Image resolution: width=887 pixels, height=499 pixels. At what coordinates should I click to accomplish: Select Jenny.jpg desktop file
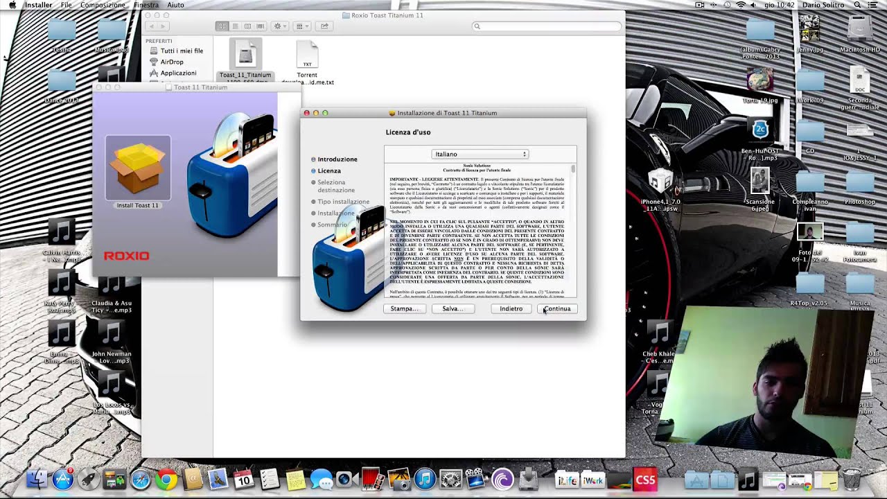810,35
